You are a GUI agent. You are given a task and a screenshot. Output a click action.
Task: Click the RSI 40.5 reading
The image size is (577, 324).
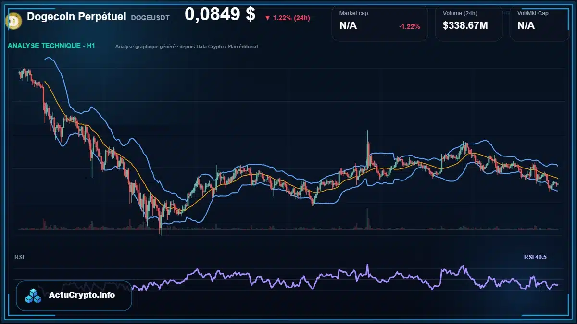coord(535,257)
